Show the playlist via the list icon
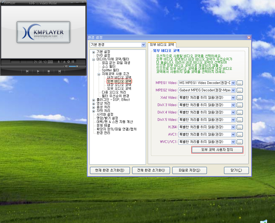275x223 pixels. click(73, 62)
